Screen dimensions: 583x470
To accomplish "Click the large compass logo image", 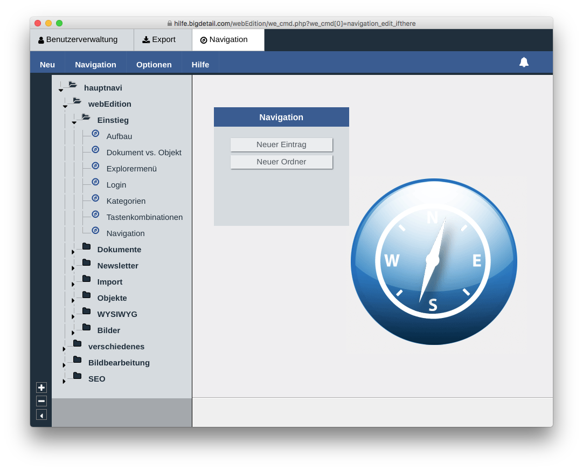I will click(434, 262).
